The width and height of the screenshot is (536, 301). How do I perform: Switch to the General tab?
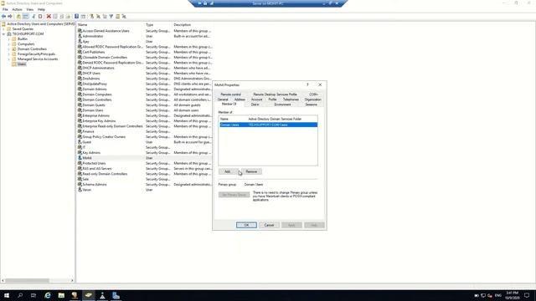tap(223, 99)
